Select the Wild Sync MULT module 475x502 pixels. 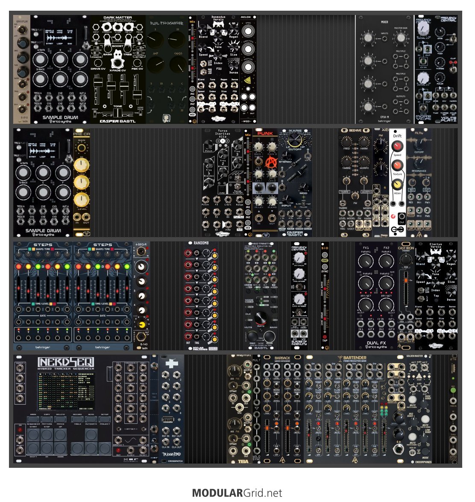point(256,409)
